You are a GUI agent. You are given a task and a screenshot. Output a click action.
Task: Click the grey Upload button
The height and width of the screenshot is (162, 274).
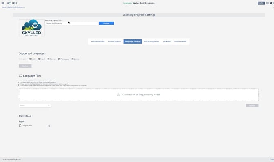[x=252, y=106]
